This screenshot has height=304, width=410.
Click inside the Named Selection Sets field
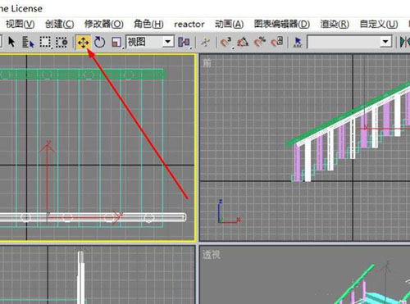pyautogui.click(x=344, y=42)
